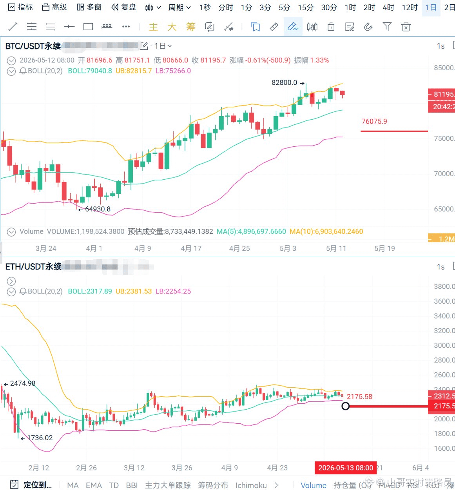455x492 pixels.
Task: Click the line swap arrows icon
Action: (228, 27)
